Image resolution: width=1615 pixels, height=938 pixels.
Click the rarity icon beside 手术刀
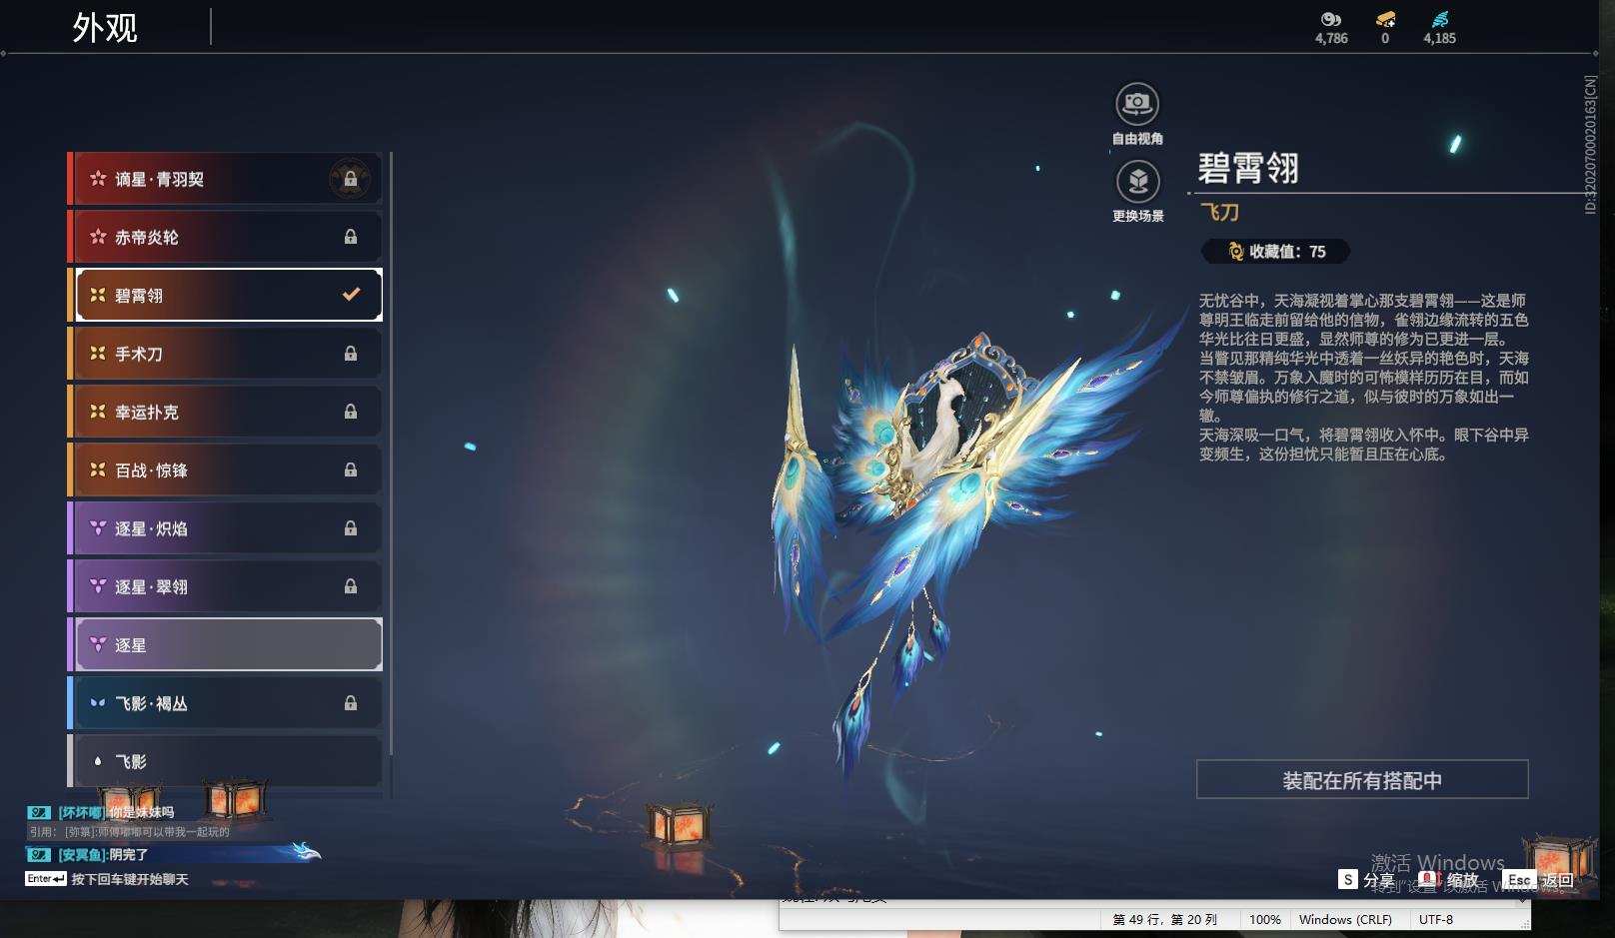[x=98, y=354]
